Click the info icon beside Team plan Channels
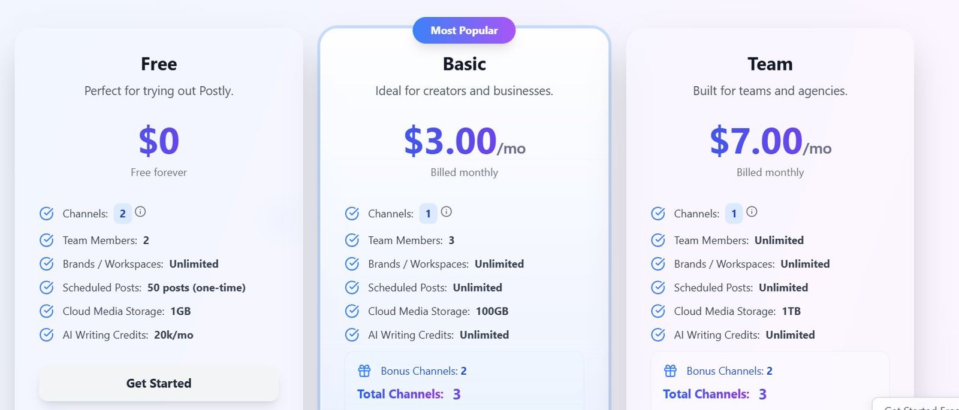This screenshot has width=959, height=410. point(752,212)
